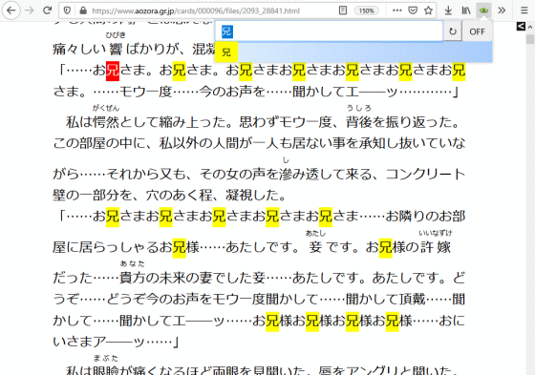The width and height of the screenshot is (535, 375).
Task: Save page to Pocket
Action: click(x=413, y=10)
